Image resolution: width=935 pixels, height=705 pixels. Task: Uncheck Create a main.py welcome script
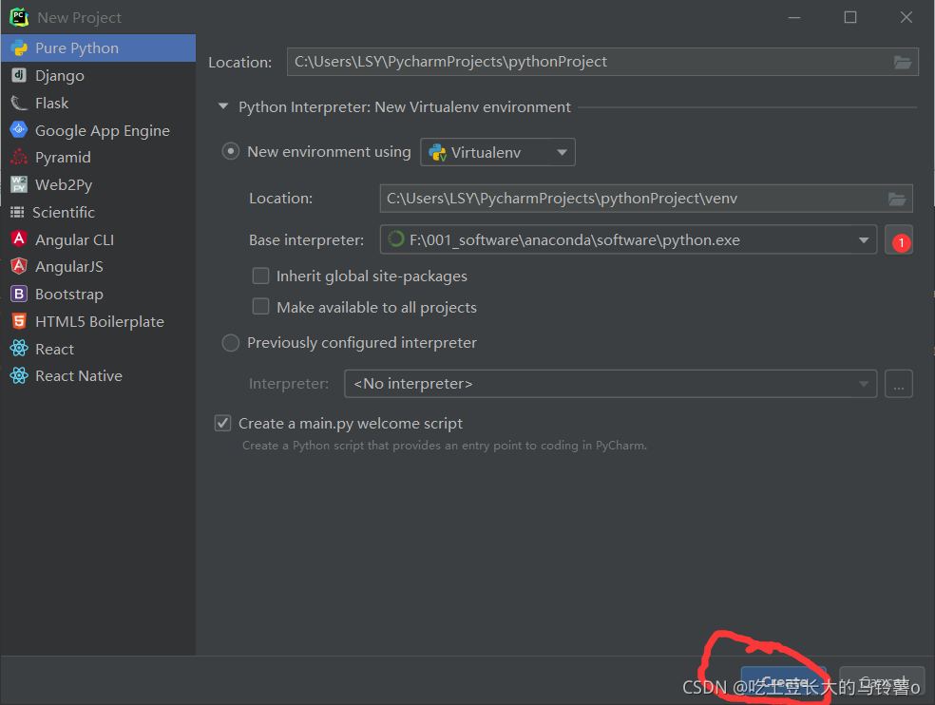click(x=221, y=423)
